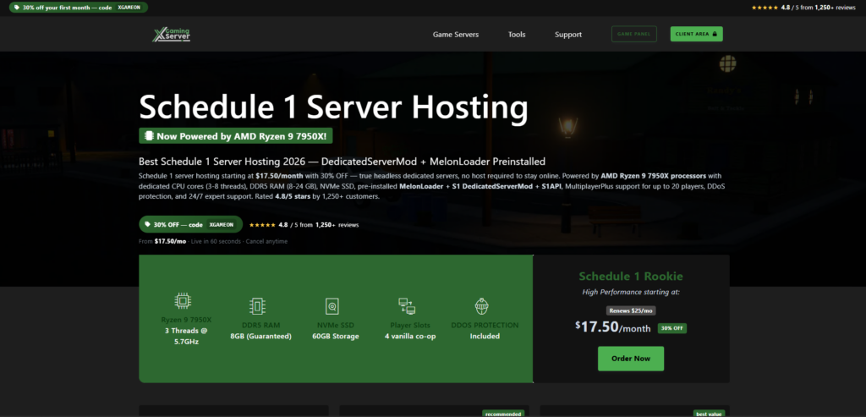Screen dimensions: 866x417
Task: Click the 3 Threads @ 5.7GHz text
Action: 186,337
